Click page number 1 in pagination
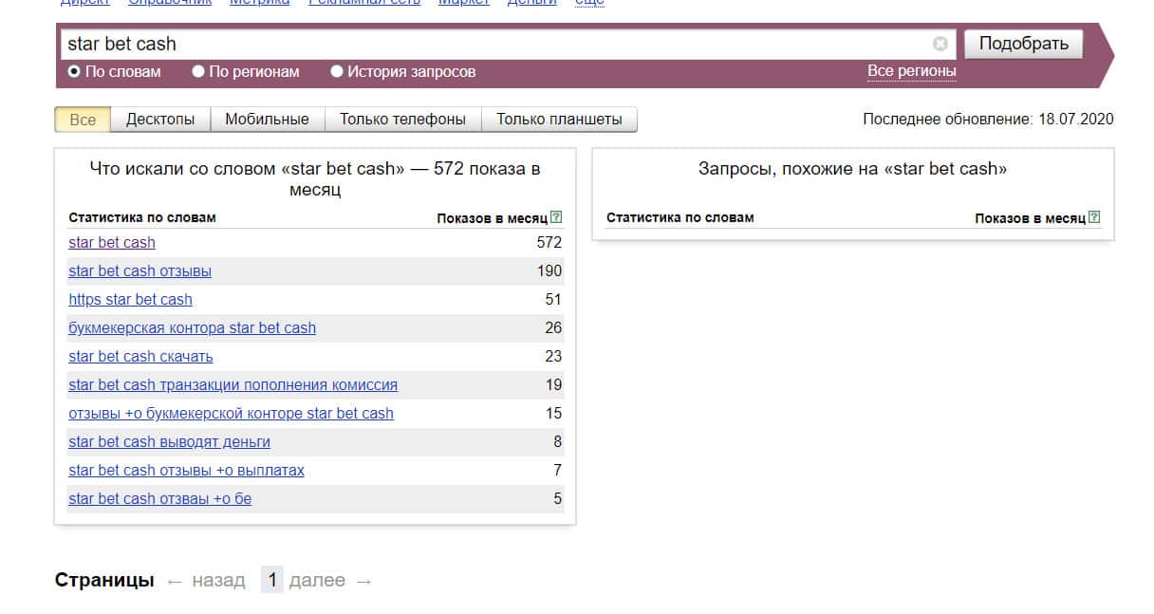The width and height of the screenshot is (1154, 614). click(271, 580)
